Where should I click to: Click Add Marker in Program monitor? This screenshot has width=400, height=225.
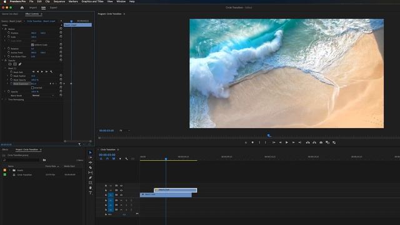[x=252, y=142]
